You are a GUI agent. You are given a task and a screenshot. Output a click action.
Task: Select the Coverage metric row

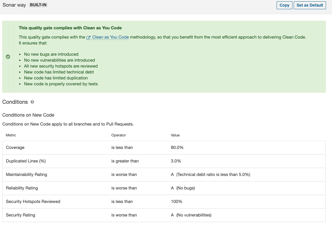[x=164, y=148]
